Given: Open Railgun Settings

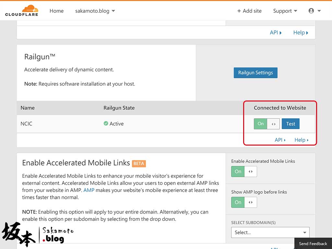Looking at the screenshot, I should pyautogui.click(x=255, y=73).
